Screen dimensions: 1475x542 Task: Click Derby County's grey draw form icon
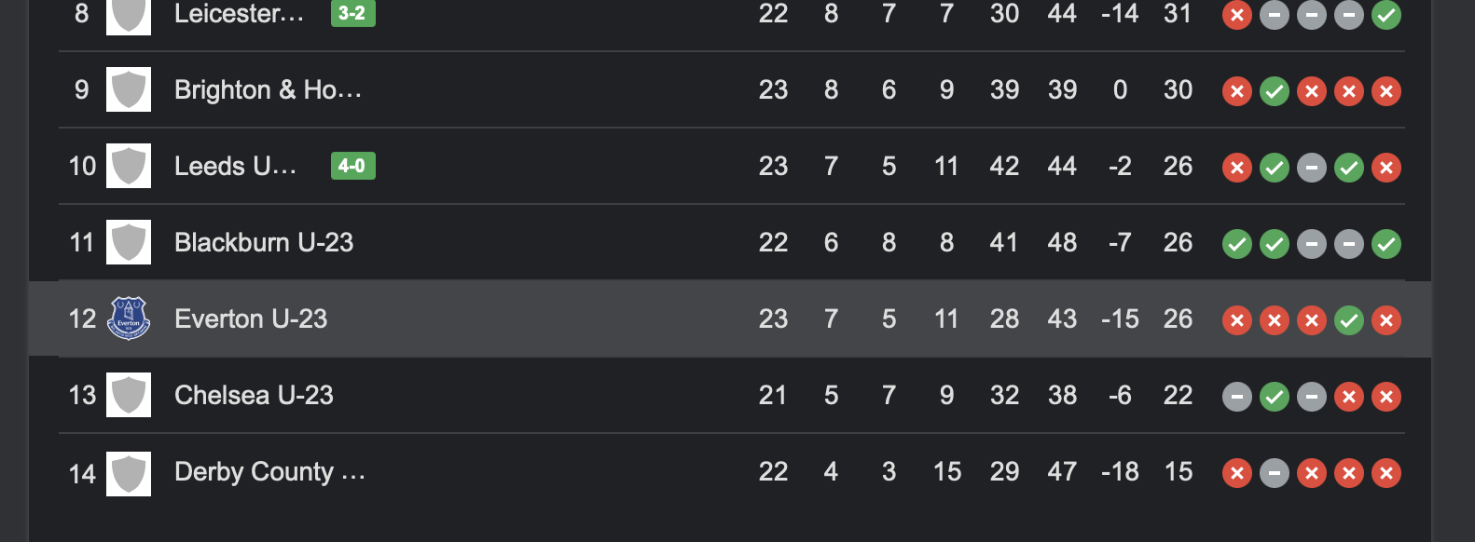[x=1275, y=473]
